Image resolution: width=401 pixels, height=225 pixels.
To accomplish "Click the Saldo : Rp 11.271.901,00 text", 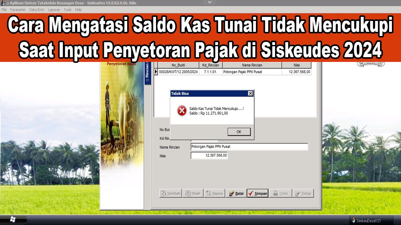I will 209,113.
